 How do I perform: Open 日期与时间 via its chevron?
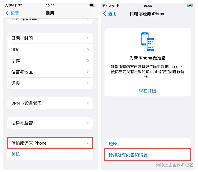pyautogui.click(x=88, y=38)
